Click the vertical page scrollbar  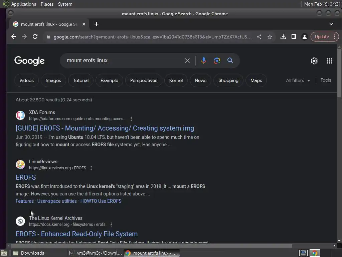click(339, 73)
